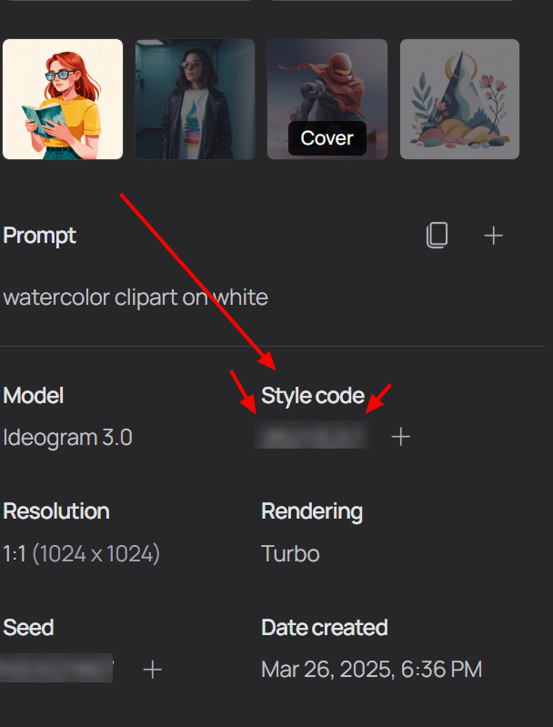This screenshot has height=727, width=553.
Task: Click the prompt text 'watercolor clipart on white'
Action: 136,298
